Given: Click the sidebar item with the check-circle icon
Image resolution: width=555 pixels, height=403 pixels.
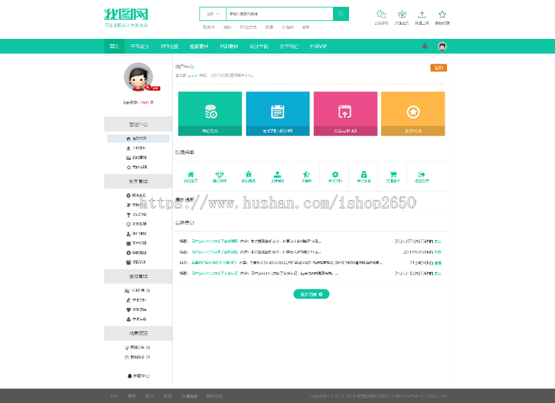Looking at the screenshot, I should pyautogui.click(x=136, y=224).
